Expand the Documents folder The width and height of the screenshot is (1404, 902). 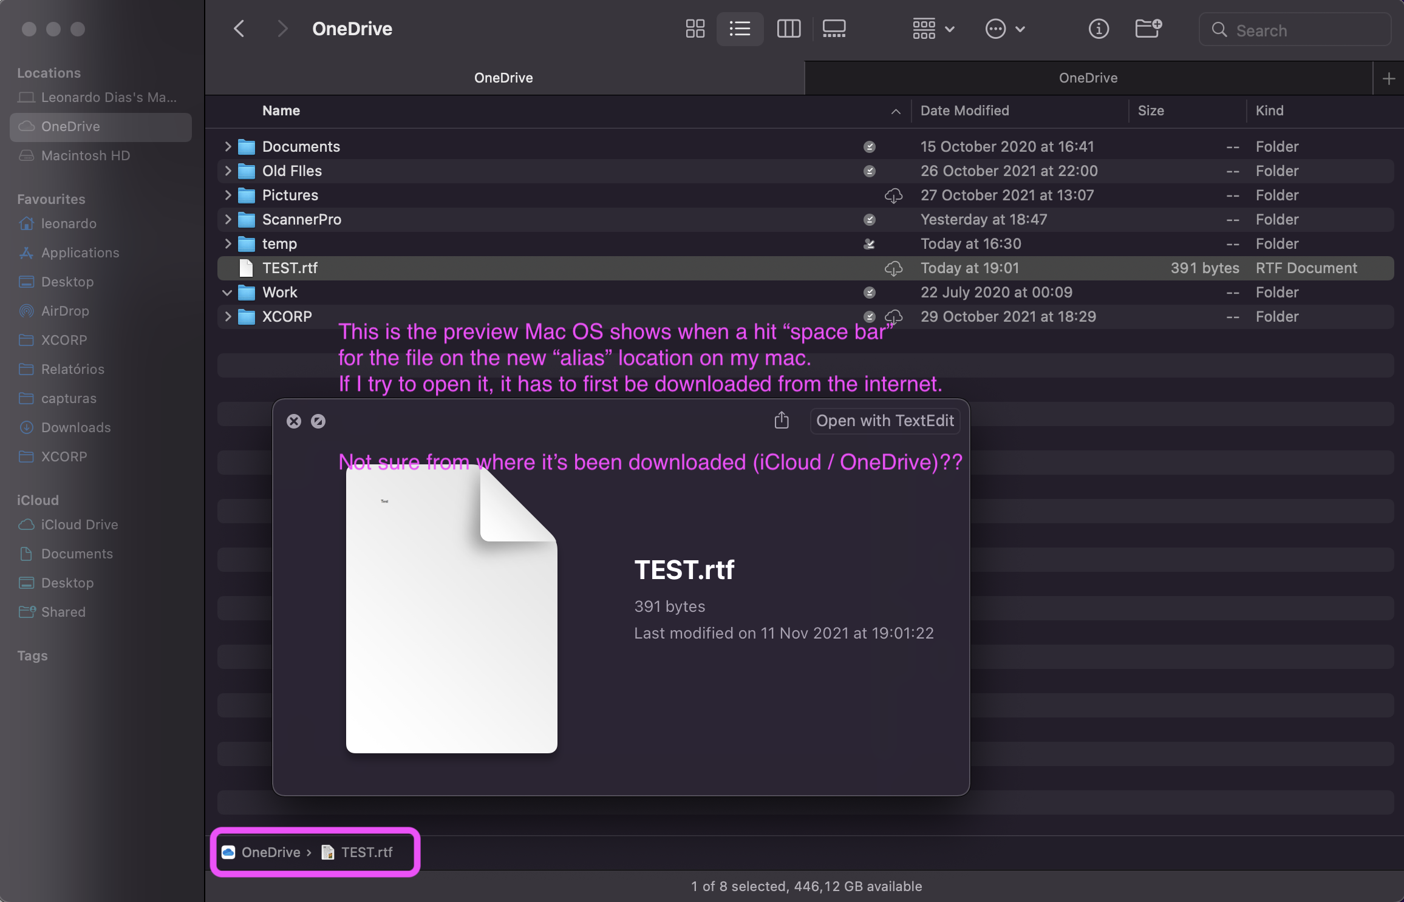(228, 146)
